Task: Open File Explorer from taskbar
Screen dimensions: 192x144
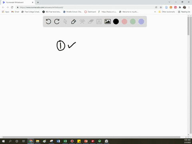Action: (x=38, y=141)
